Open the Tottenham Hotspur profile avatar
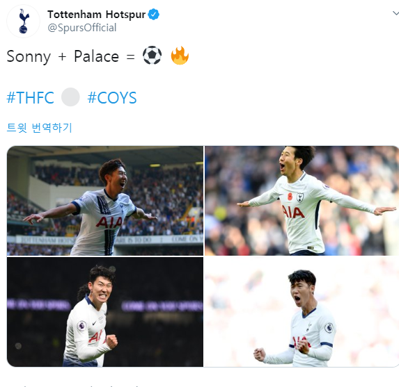The width and height of the screenshot is (399, 387). pyautogui.click(x=23, y=21)
